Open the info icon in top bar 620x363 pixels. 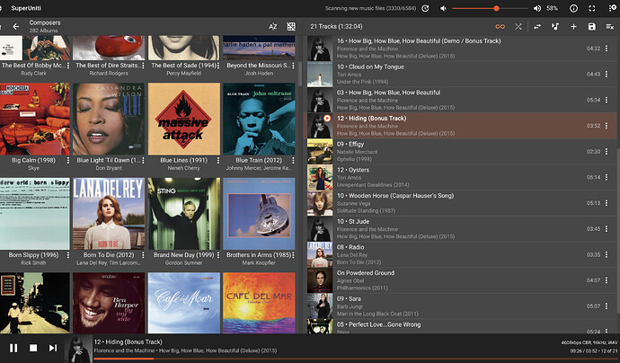coord(573,8)
